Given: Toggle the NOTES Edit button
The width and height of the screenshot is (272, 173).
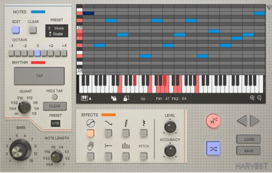Looking at the screenshot, I should 16,30.
